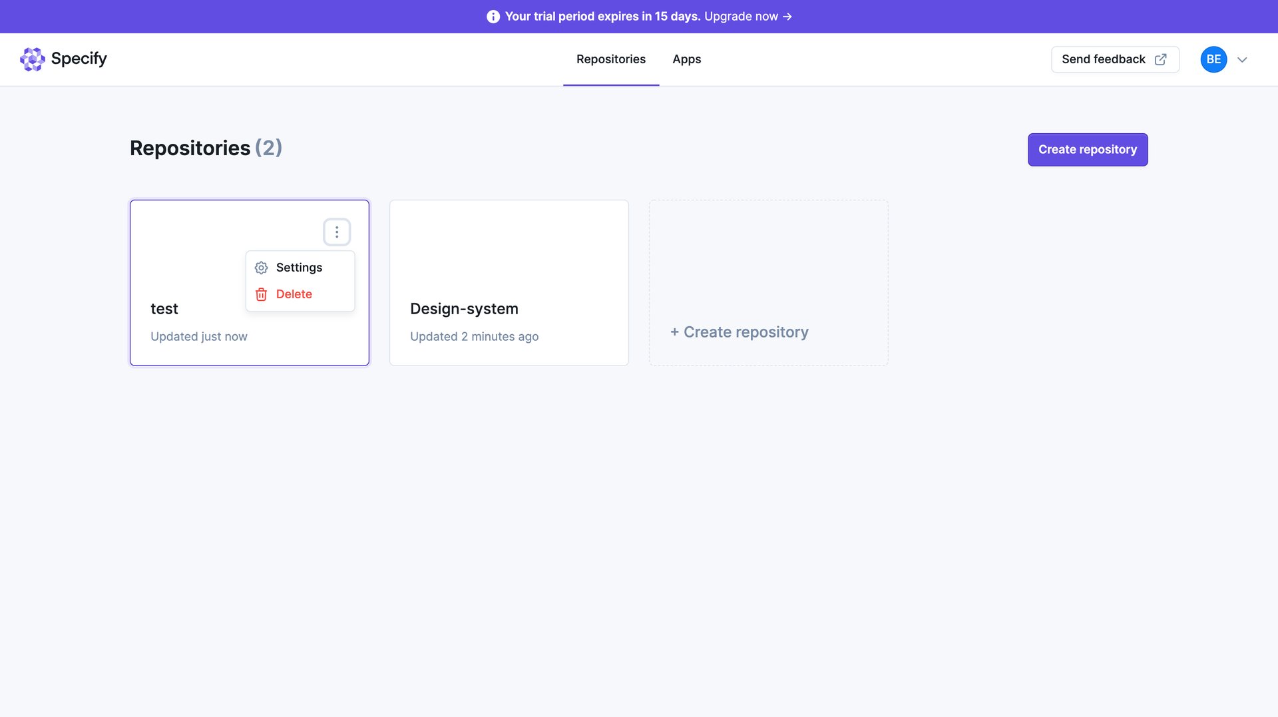Screen dimensions: 1278x717
Task: Expand the account dropdown chevron
Action: 1242,59
